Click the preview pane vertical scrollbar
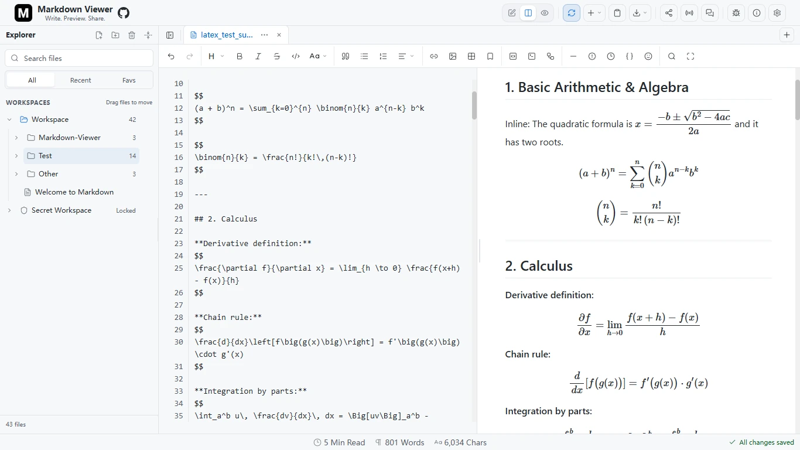800x450 pixels. tap(797, 100)
